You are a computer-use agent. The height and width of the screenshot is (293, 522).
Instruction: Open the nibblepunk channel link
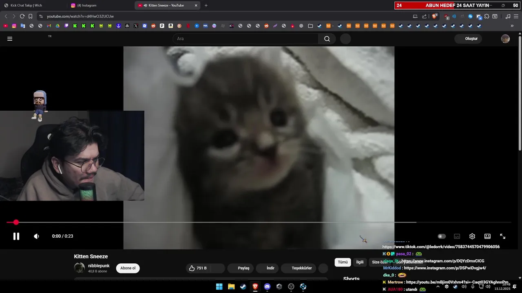99,266
